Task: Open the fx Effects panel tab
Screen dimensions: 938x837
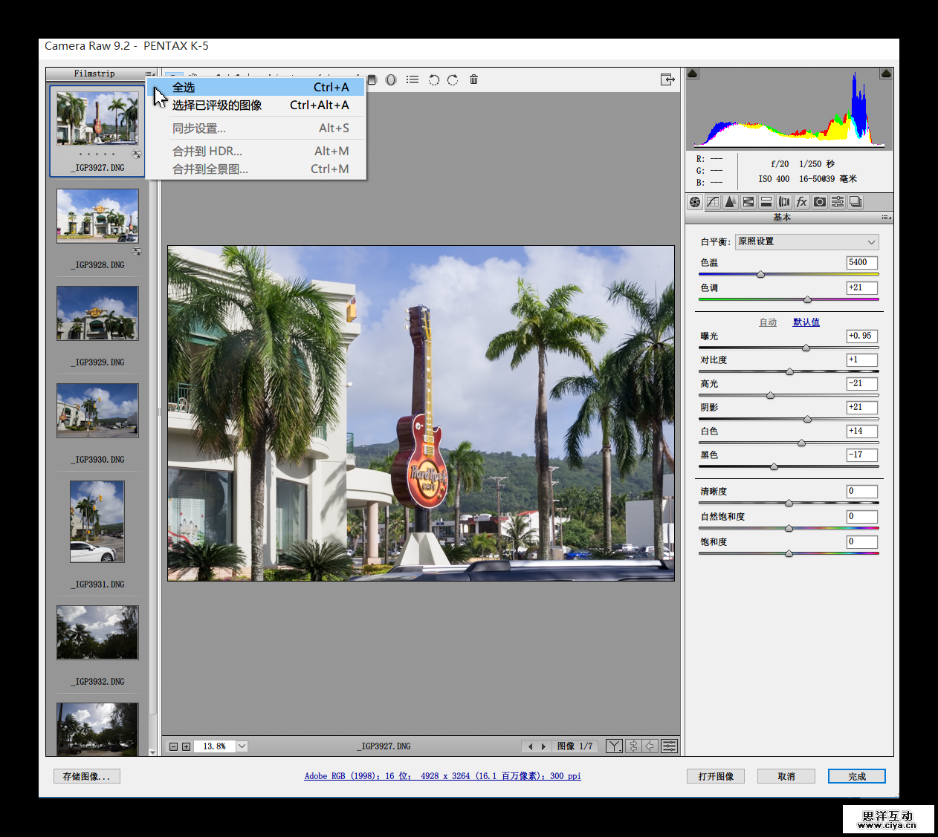Action: click(802, 202)
